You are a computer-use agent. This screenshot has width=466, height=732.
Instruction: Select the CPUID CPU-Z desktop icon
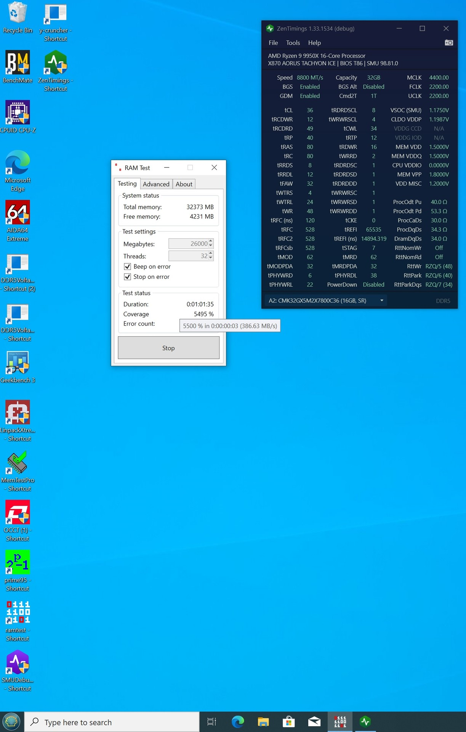click(x=18, y=117)
